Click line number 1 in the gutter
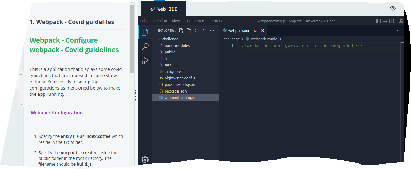Screen dimensions: 411x169 point(232,46)
